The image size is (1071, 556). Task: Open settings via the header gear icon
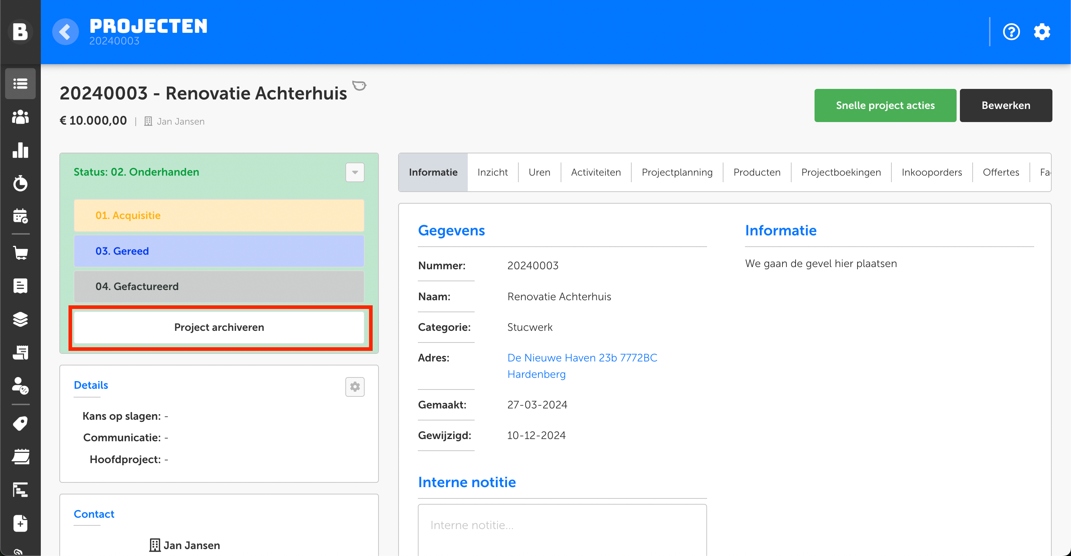coord(1042,32)
